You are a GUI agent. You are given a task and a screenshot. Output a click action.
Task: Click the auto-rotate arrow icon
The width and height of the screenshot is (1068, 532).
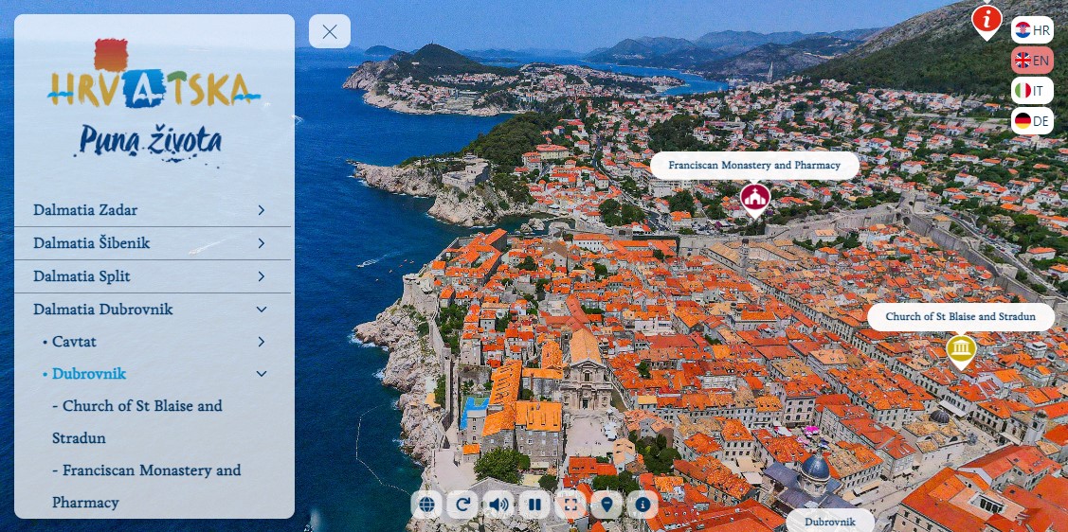462,505
